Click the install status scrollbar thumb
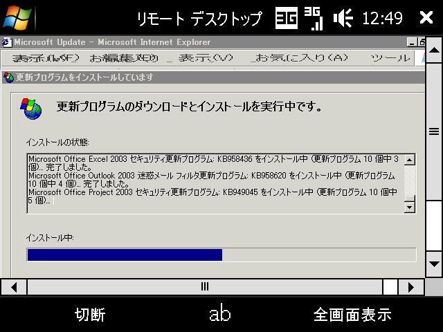Screen dimensions: 443x332 (x=409, y=199)
